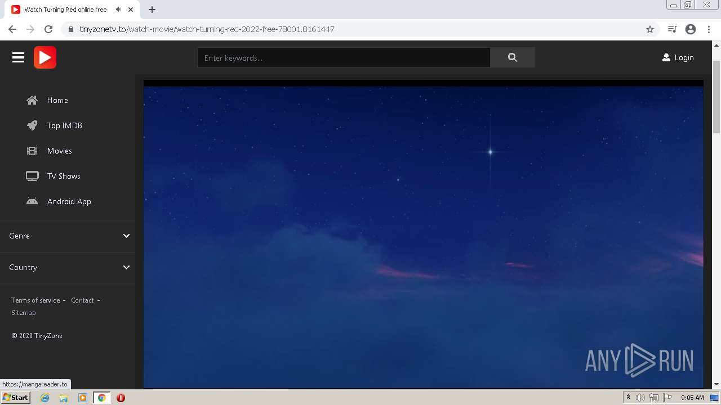
Task: Click the Home house icon
Action: tap(32, 100)
